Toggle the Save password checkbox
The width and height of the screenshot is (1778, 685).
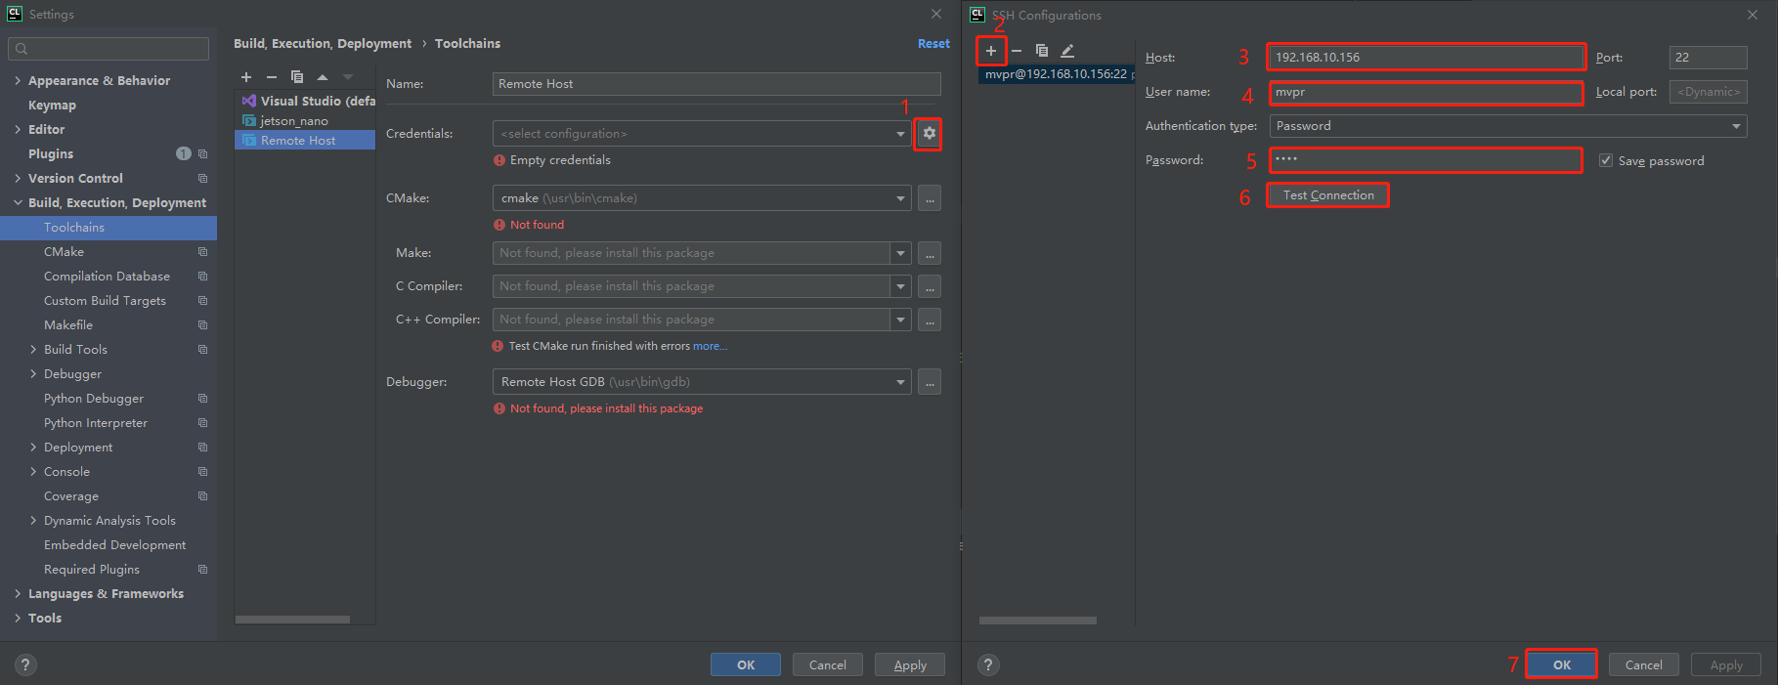(1606, 160)
